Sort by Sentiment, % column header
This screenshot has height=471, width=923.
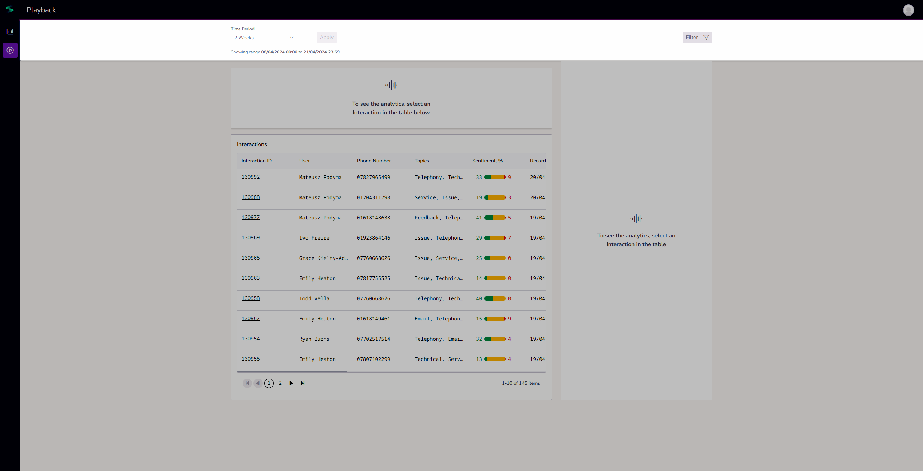[487, 161]
